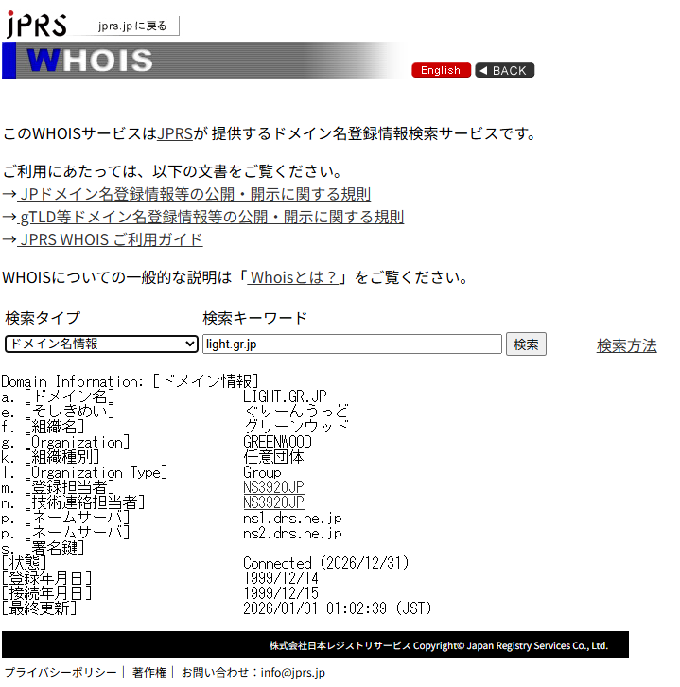Click the 'jprs.jp に戻る' link

point(132,26)
